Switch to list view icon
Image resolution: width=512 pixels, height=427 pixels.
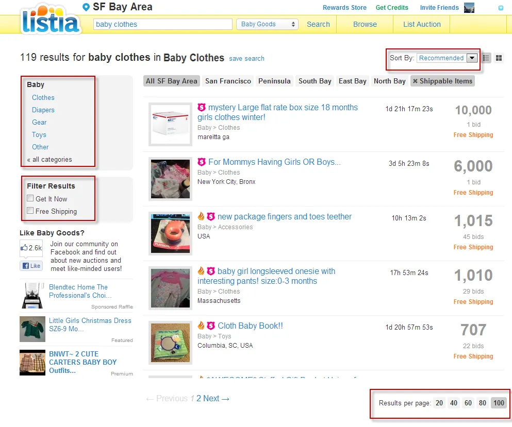click(x=486, y=58)
